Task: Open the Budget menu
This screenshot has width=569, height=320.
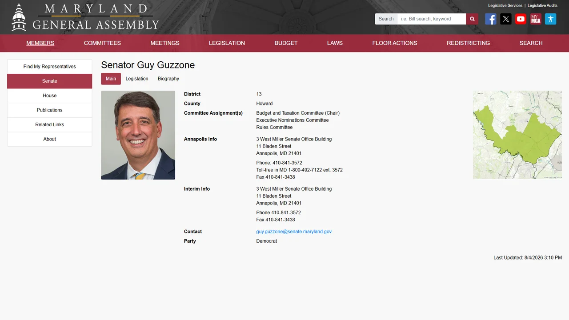Action: pyautogui.click(x=286, y=43)
